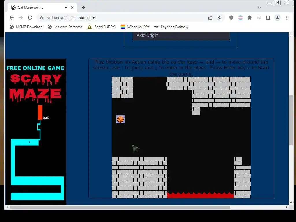Toggle the browser side panel
Viewport: 296px width, 222px height.
click(268, 18)
